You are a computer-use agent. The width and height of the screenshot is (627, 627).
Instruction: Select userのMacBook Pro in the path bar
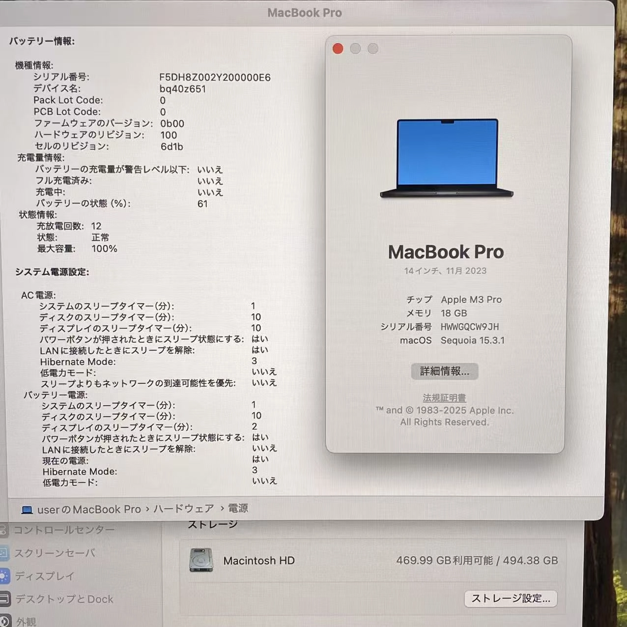pos(89,510)
